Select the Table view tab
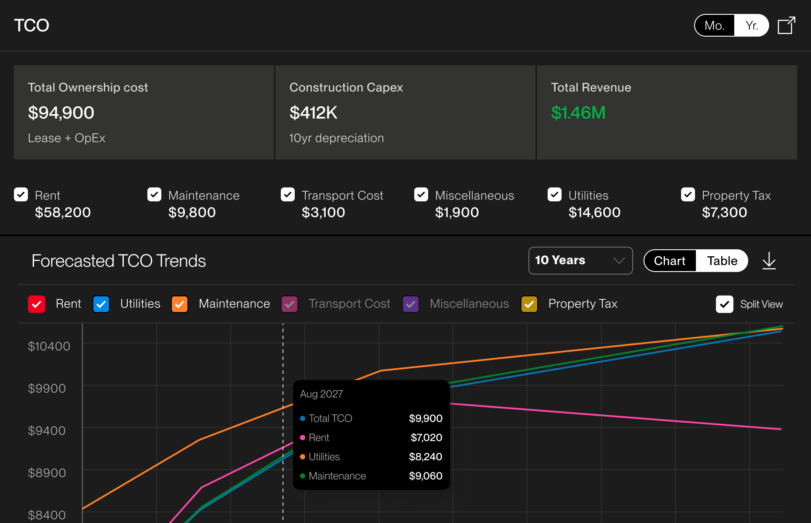The image size is (811, 523). tap(722, 261)
